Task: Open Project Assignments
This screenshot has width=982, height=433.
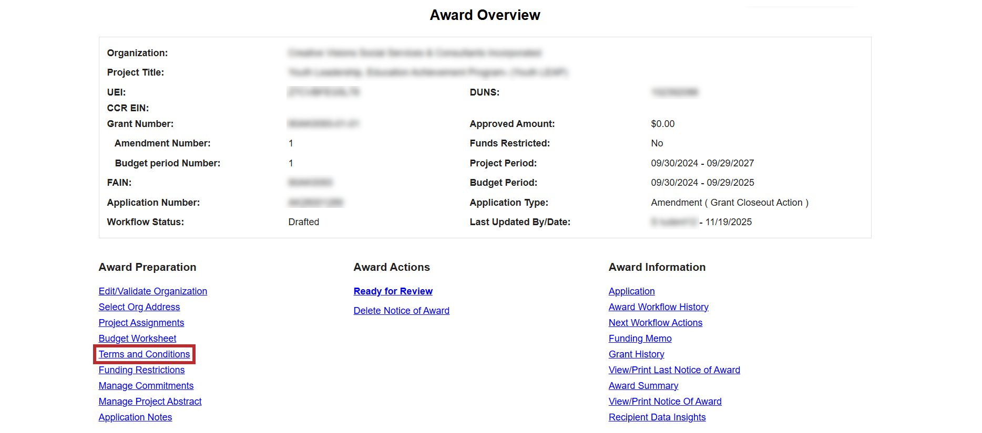Action: point(141,323)
